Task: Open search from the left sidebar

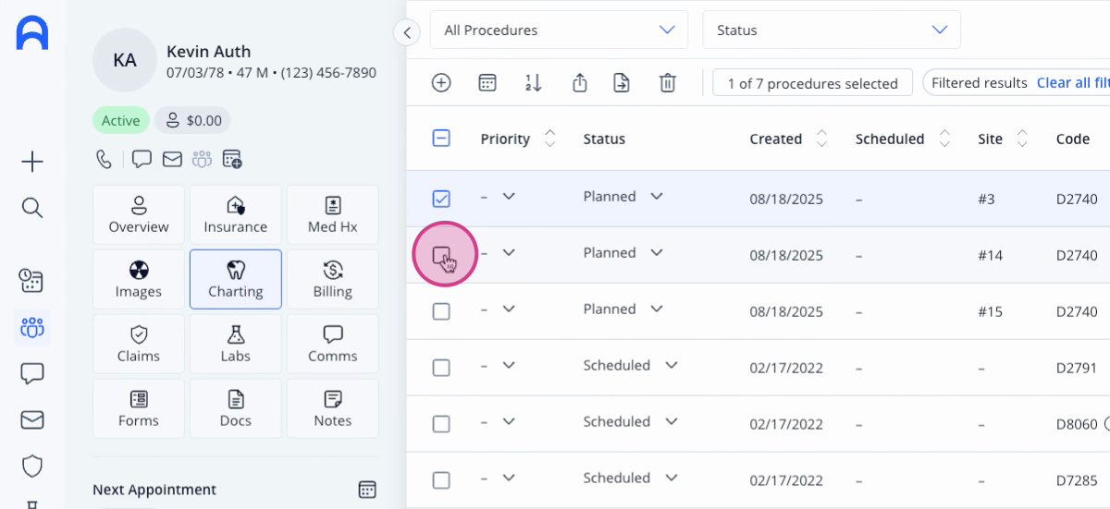Action: pyautogui.click(x=32, y=208)
